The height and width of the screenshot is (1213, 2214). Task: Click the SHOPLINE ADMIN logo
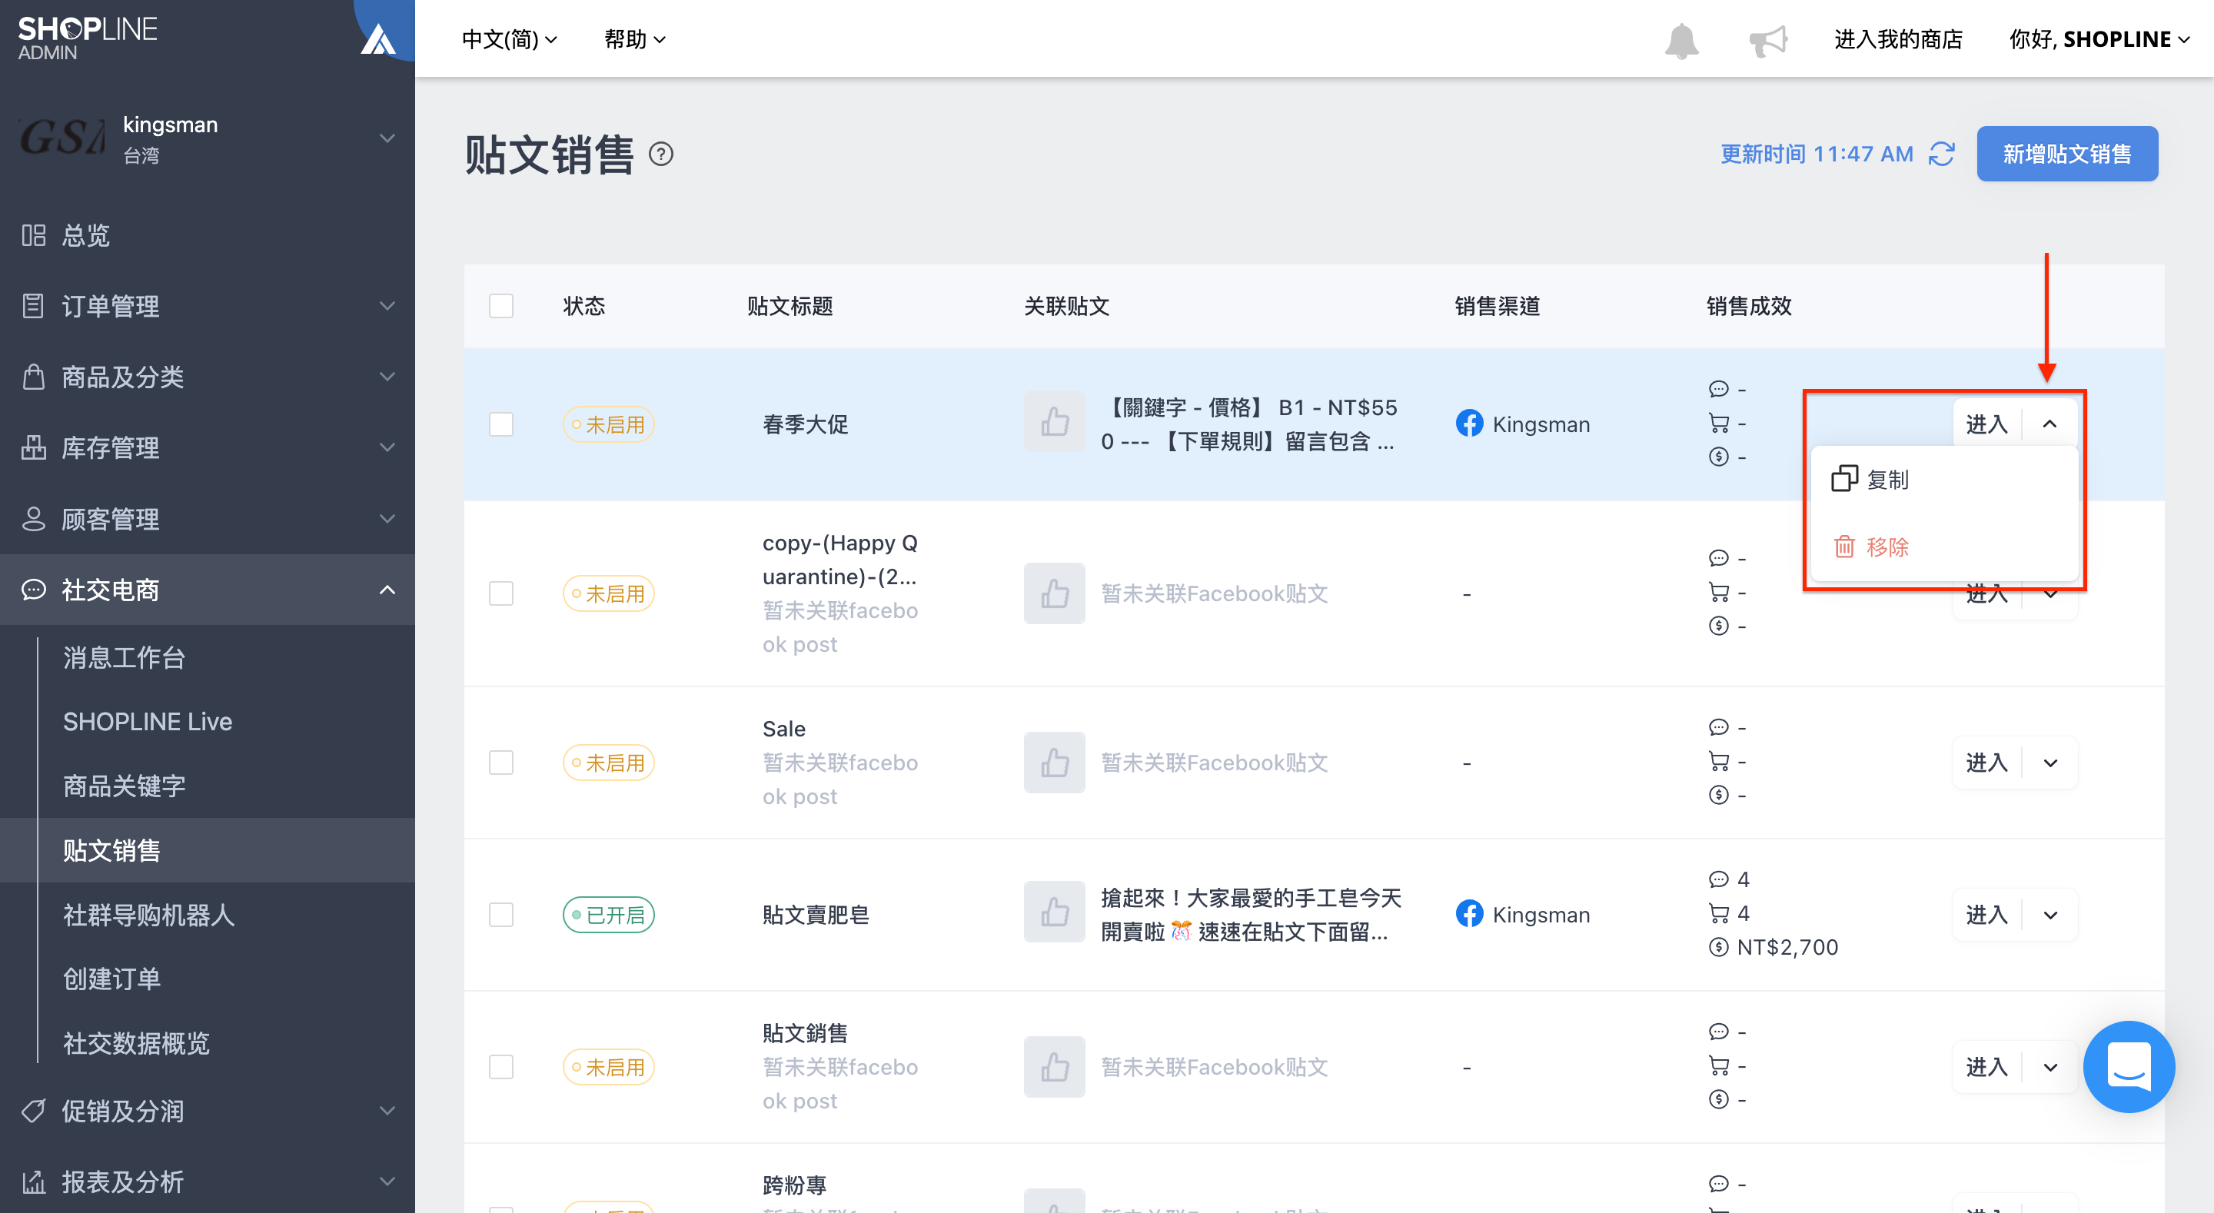point(88,38)
